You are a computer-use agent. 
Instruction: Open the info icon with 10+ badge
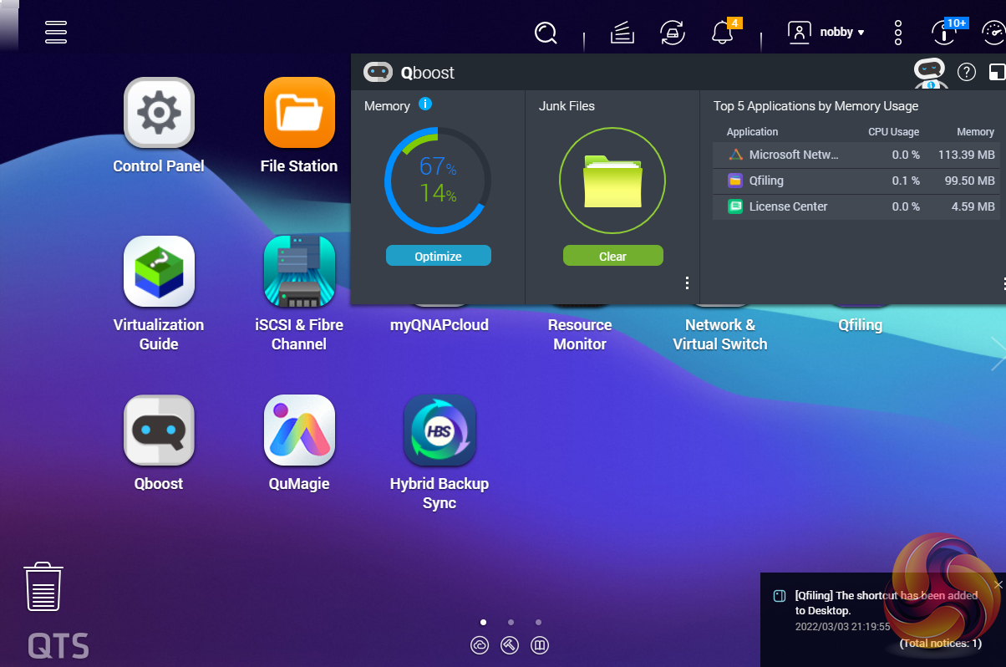coord(945,32)
